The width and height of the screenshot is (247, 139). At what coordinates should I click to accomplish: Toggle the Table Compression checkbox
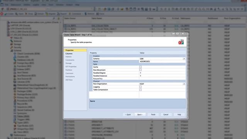140,90
